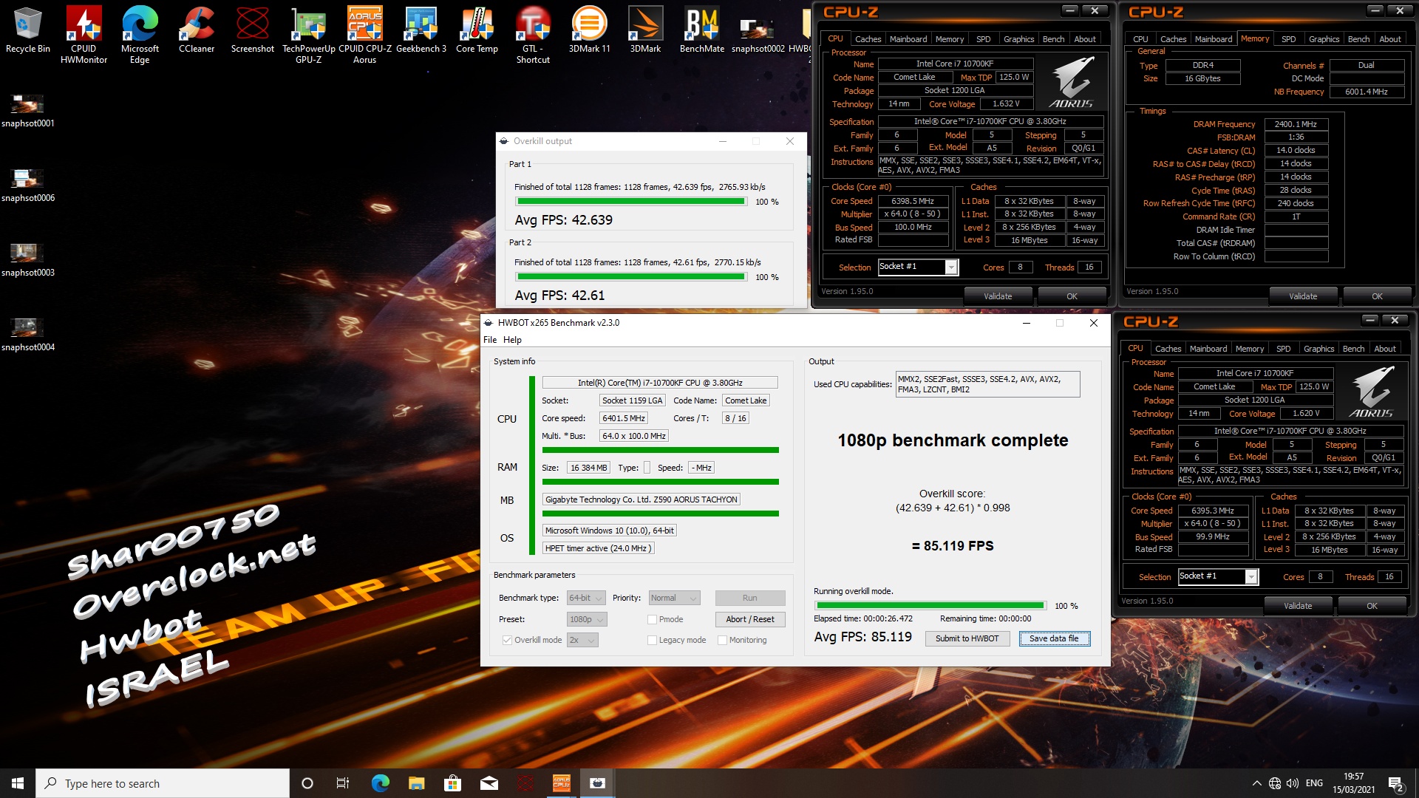Switch to Caches tab in top-left CPU-Z
The height and width of the screenshot is (798, 1419).
tap(868, 39)
